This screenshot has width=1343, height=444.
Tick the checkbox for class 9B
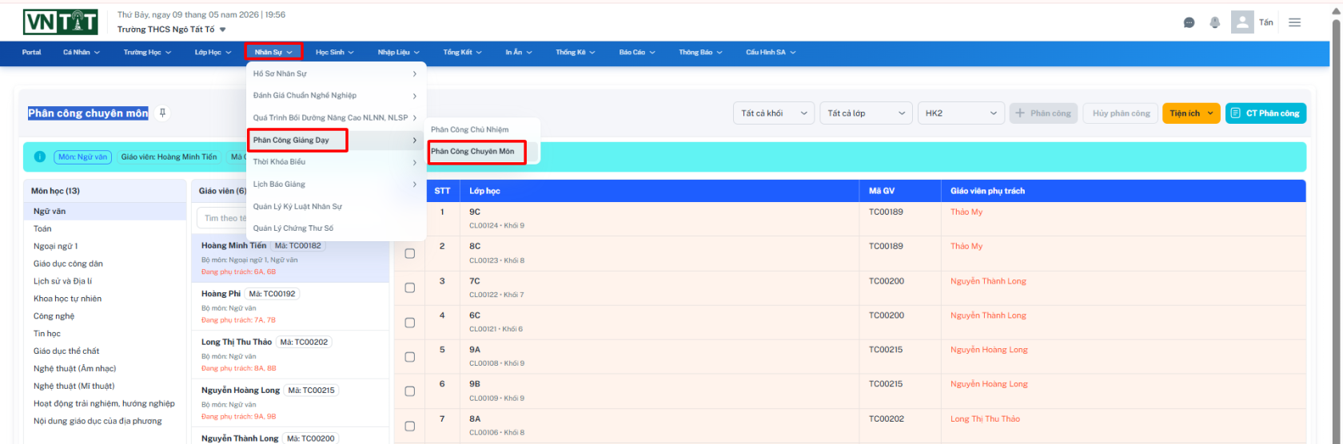click(x=409, y=391)
